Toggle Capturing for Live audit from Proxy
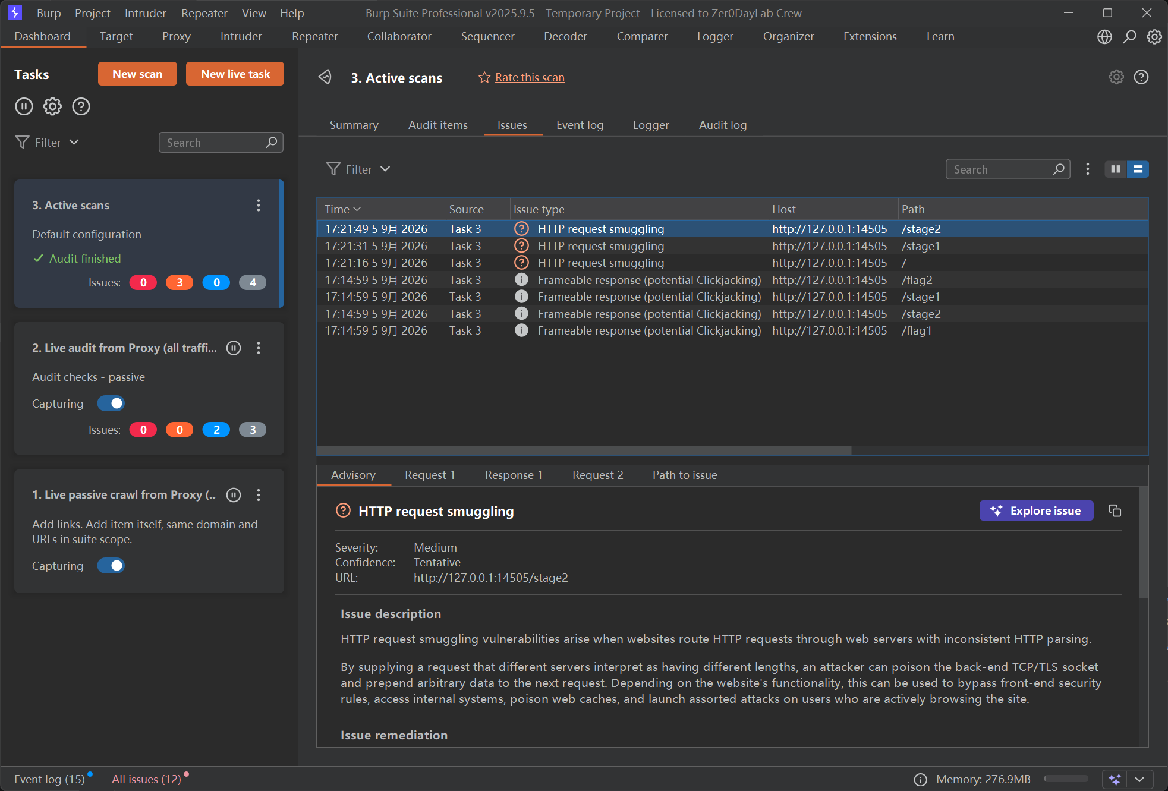Viewport: 1168px width, 791px height. (111, 404)
